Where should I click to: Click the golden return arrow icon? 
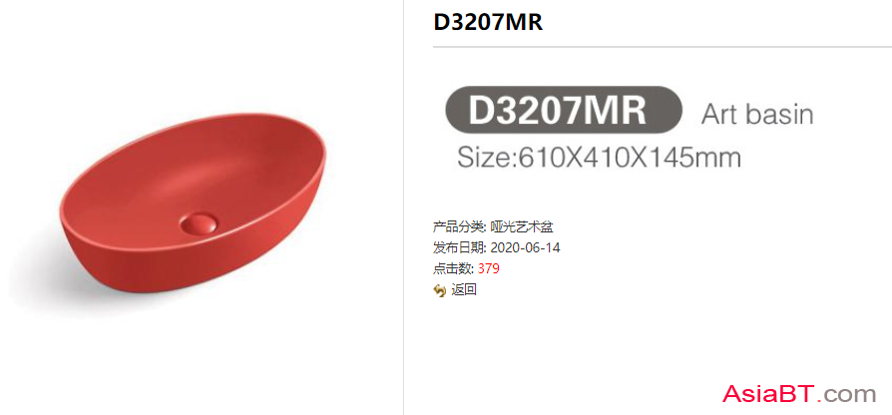coord(439,290)
